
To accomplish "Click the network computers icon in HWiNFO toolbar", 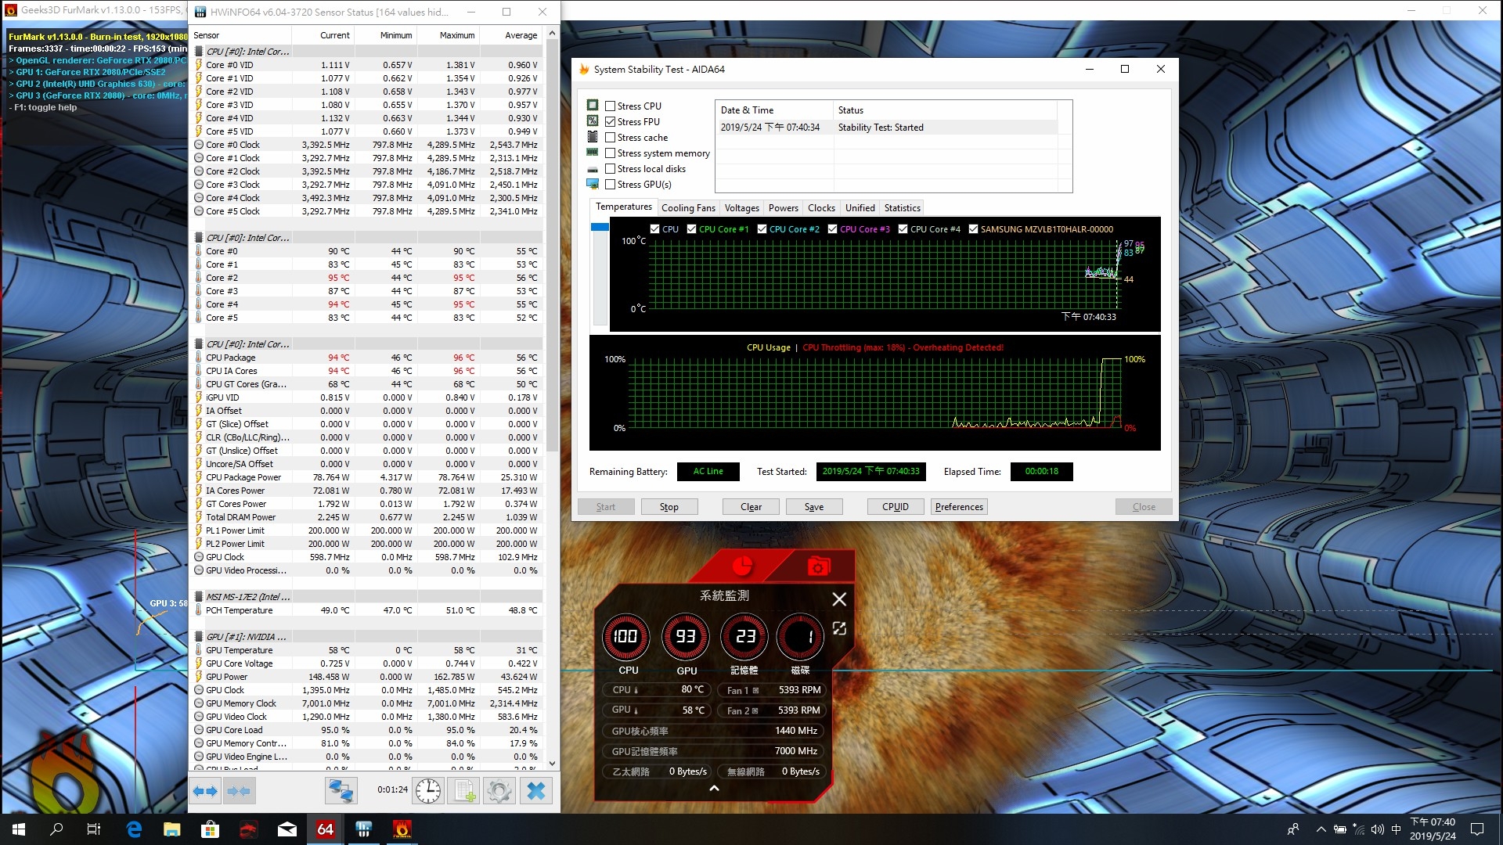I will 341,791.
